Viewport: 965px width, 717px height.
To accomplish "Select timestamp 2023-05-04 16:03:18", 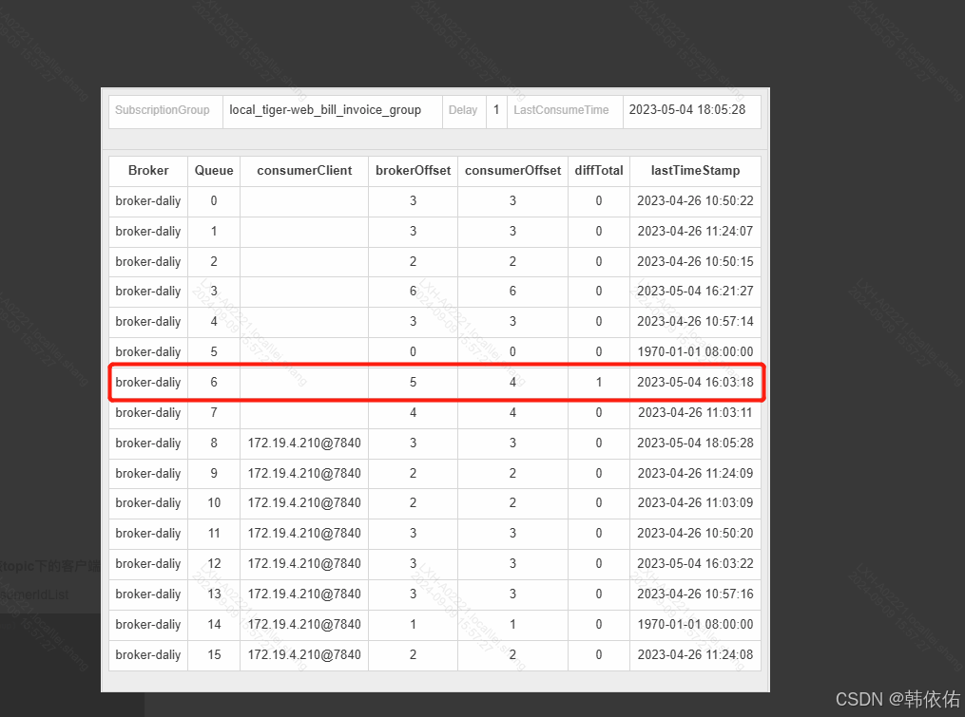I will pos(695,382).
